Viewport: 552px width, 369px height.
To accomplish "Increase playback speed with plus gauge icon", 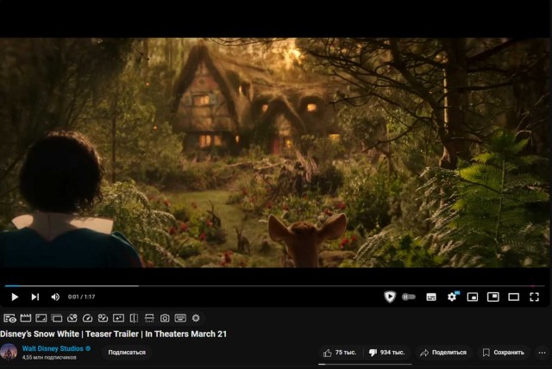I will click(103, 318).
